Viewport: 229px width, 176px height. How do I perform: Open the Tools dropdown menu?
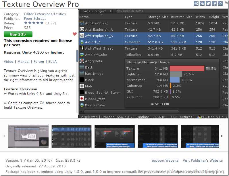click(87, 11)
